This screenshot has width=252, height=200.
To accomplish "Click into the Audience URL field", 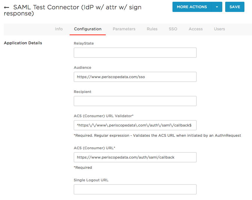I will [x=135, y=77].
